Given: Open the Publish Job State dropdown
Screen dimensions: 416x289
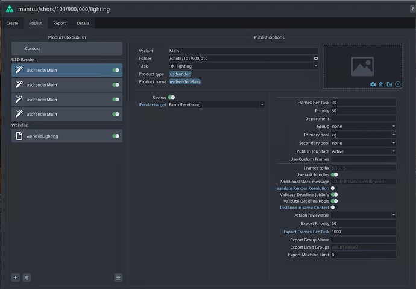Looking at the screenshot, I should [x=363, y=151].
